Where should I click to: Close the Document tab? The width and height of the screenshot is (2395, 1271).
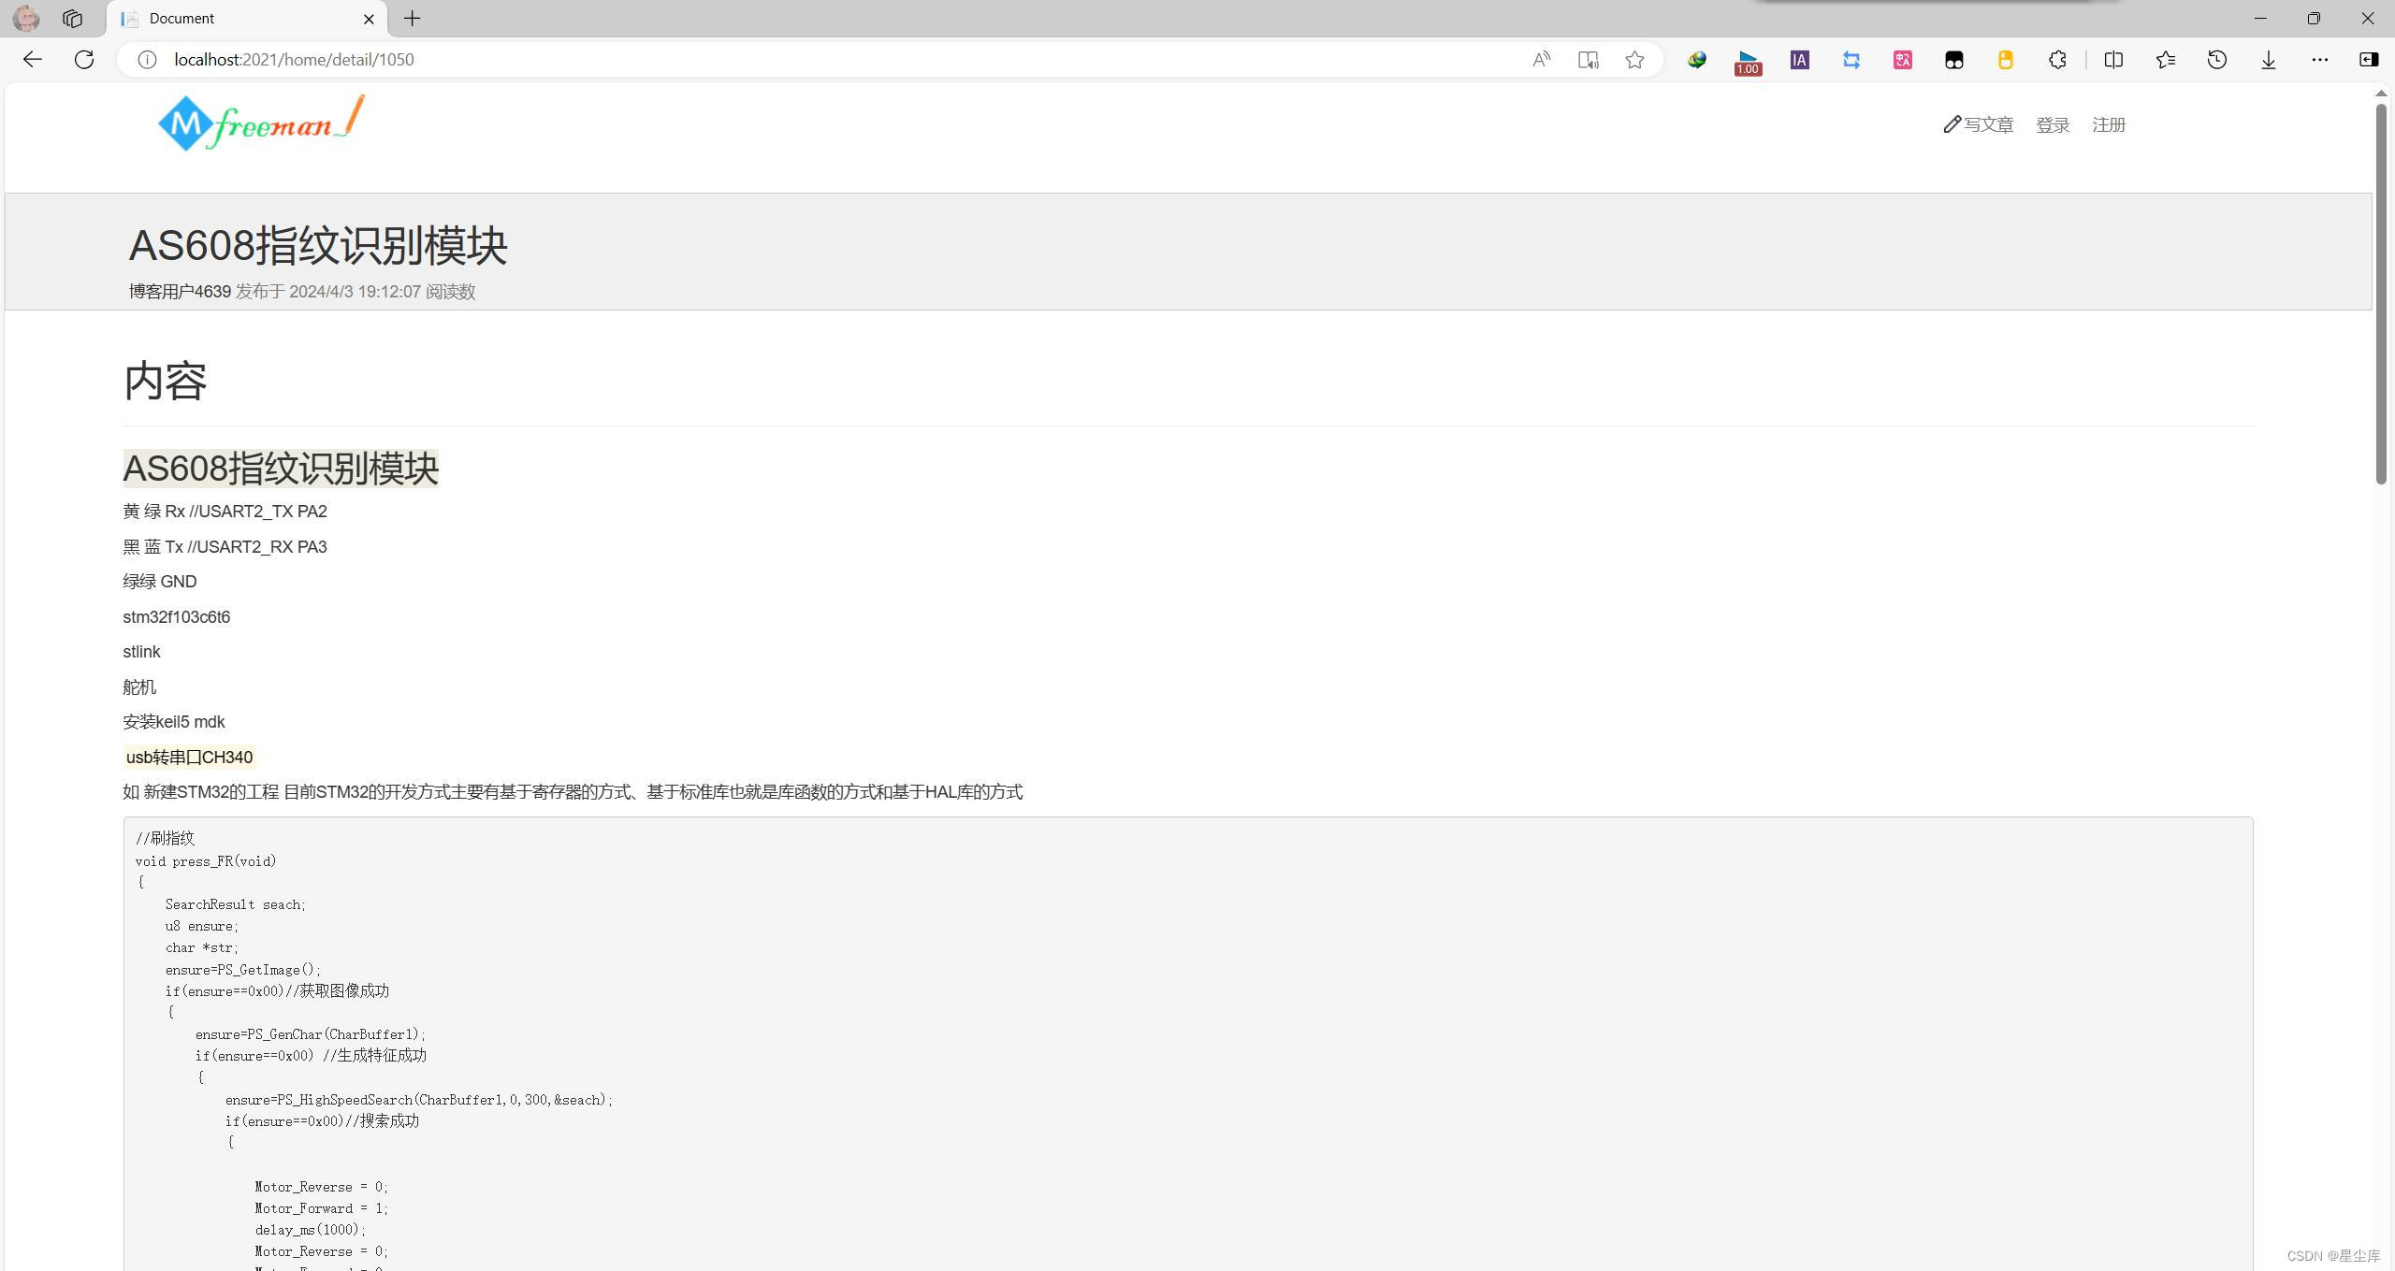[369, 19]
